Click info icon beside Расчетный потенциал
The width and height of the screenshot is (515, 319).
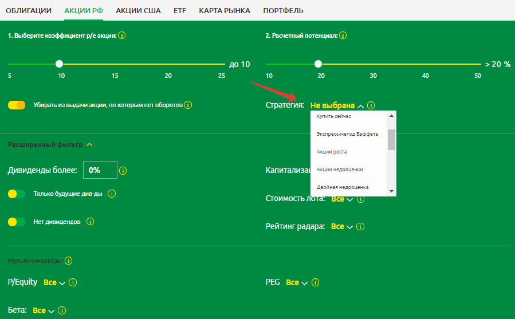(x=343, y=36)
